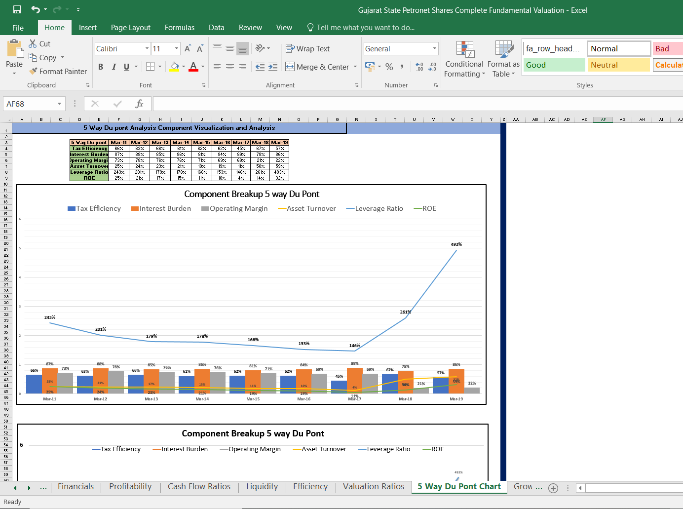Screen dimensions: 683x509
Task: Click the Select All corner of the grid
Action: point(6,119)
